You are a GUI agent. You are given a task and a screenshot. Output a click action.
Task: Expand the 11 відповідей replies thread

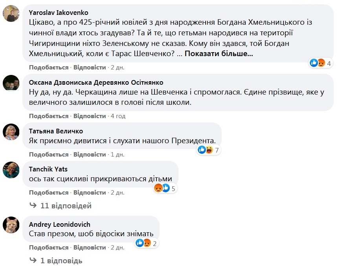tap(66, 206)
